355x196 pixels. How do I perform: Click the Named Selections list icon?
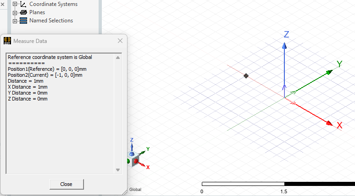pyautogui.click(x=23, y=21)
